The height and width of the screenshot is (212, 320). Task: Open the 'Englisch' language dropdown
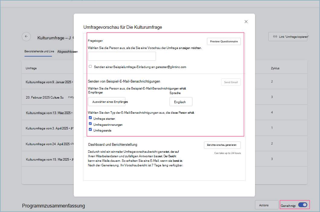tap(181, 102)
